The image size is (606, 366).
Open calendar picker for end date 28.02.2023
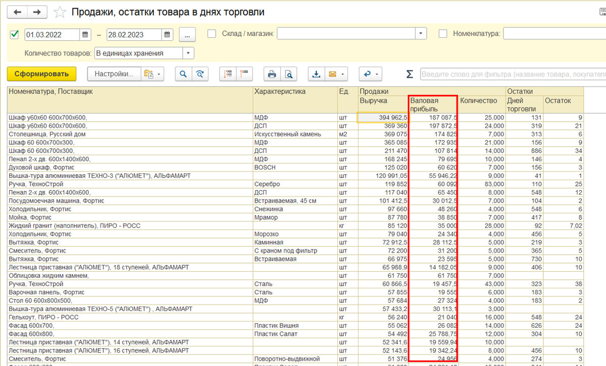click(168, 35)
